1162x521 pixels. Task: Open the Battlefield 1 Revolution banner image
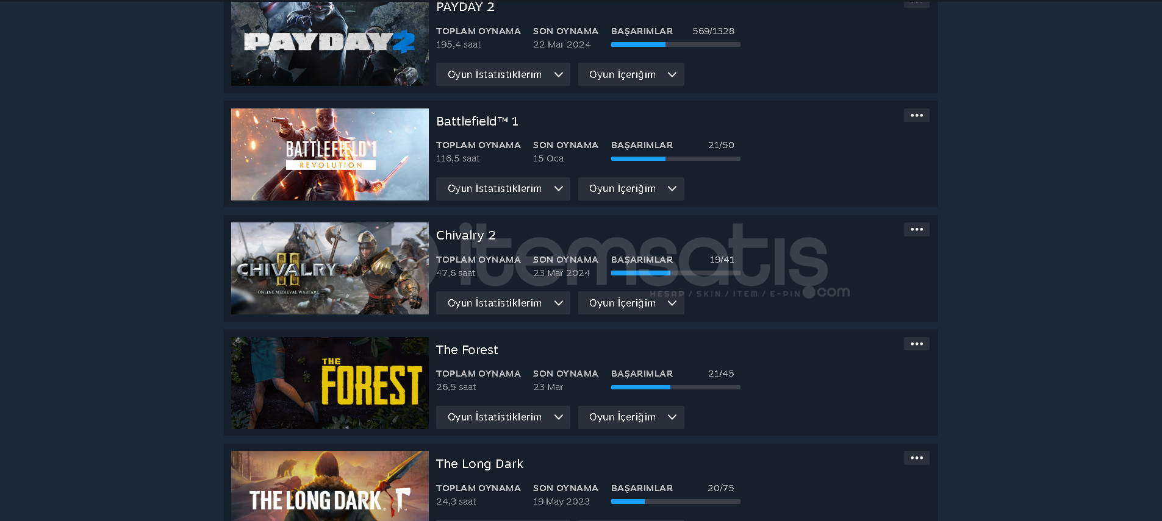[x=329, y=154]
